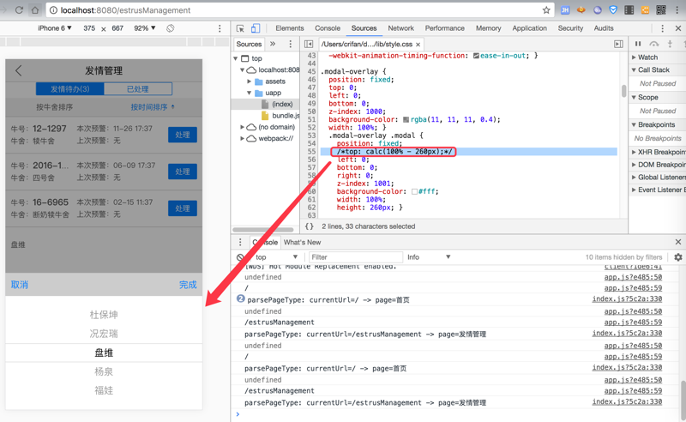The width and height of the screenshot is (686, 422).
Task: Switch to the Console tab in the top bar
Action: coord(328,28)
